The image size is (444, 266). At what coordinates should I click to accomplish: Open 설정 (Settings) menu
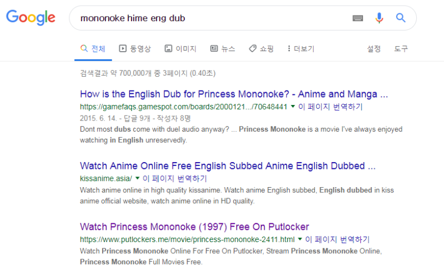(x=374, y=49)
